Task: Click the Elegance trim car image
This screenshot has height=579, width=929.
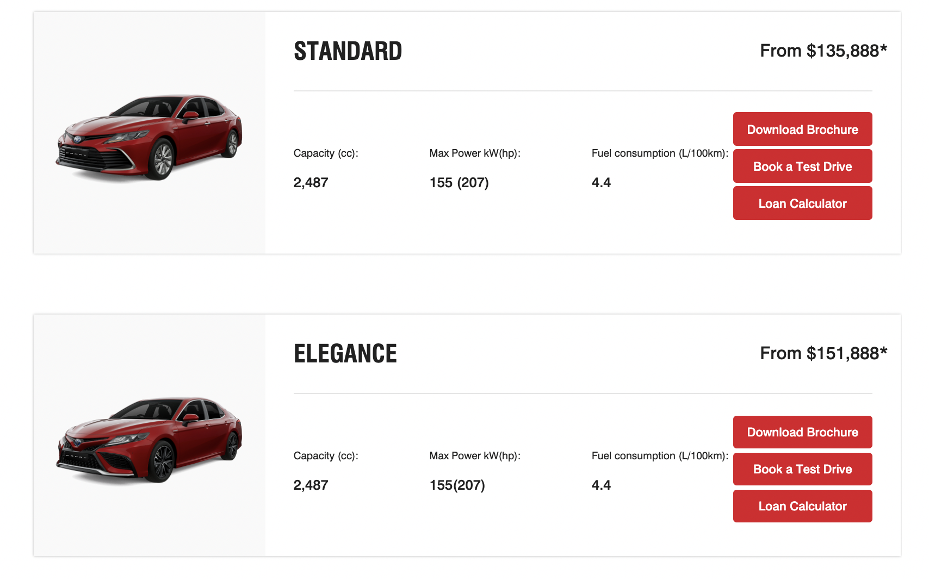Action: tap(149, 440)
